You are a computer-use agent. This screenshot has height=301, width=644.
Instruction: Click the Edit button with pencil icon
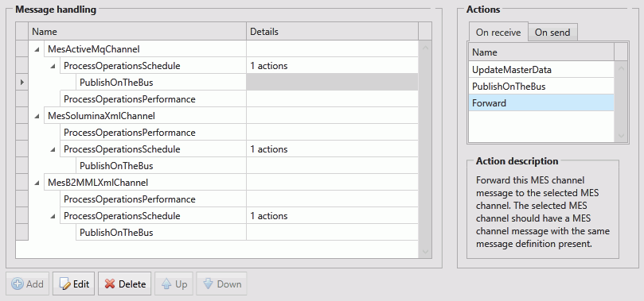coord(74,284)
